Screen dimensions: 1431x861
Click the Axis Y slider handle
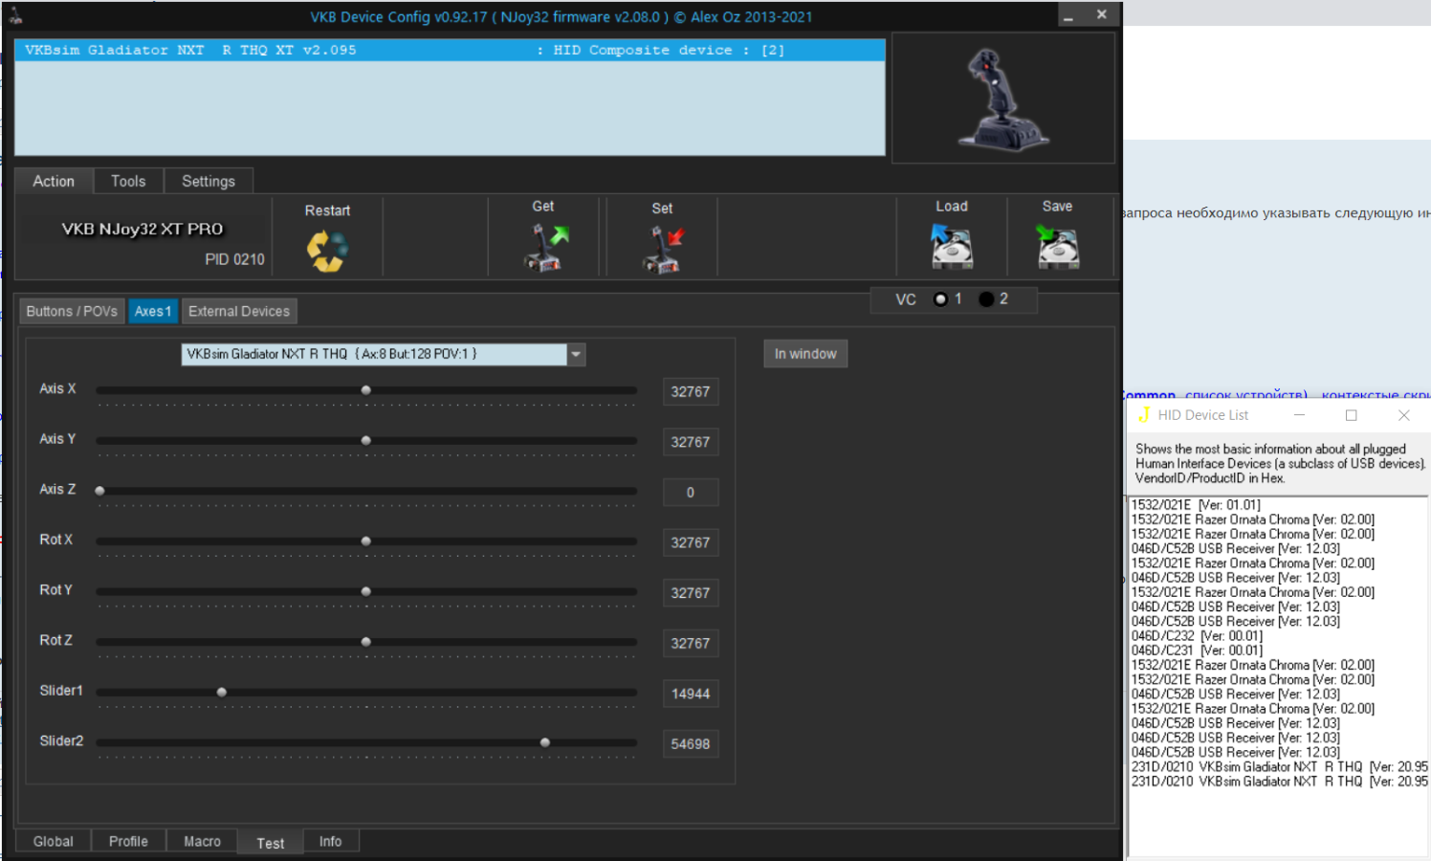pos(366,440)
